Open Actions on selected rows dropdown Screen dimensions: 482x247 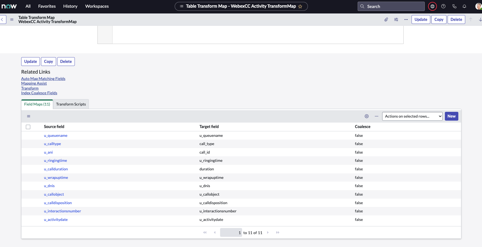coord(412,116)
